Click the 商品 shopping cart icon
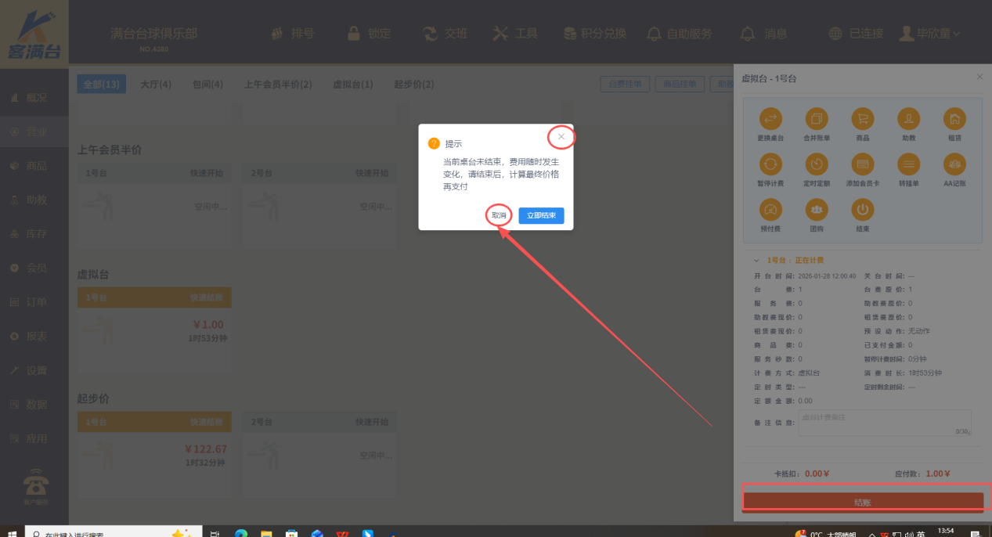Screen dimensions: 992x537 (x=863, y=117)
